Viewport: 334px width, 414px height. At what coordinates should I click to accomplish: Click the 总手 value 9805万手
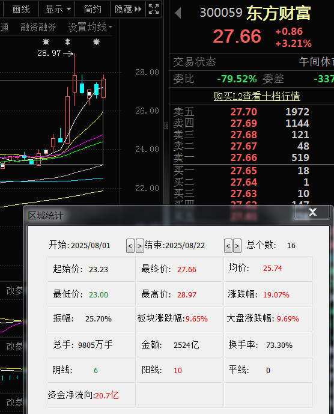[x=95, y=344]
